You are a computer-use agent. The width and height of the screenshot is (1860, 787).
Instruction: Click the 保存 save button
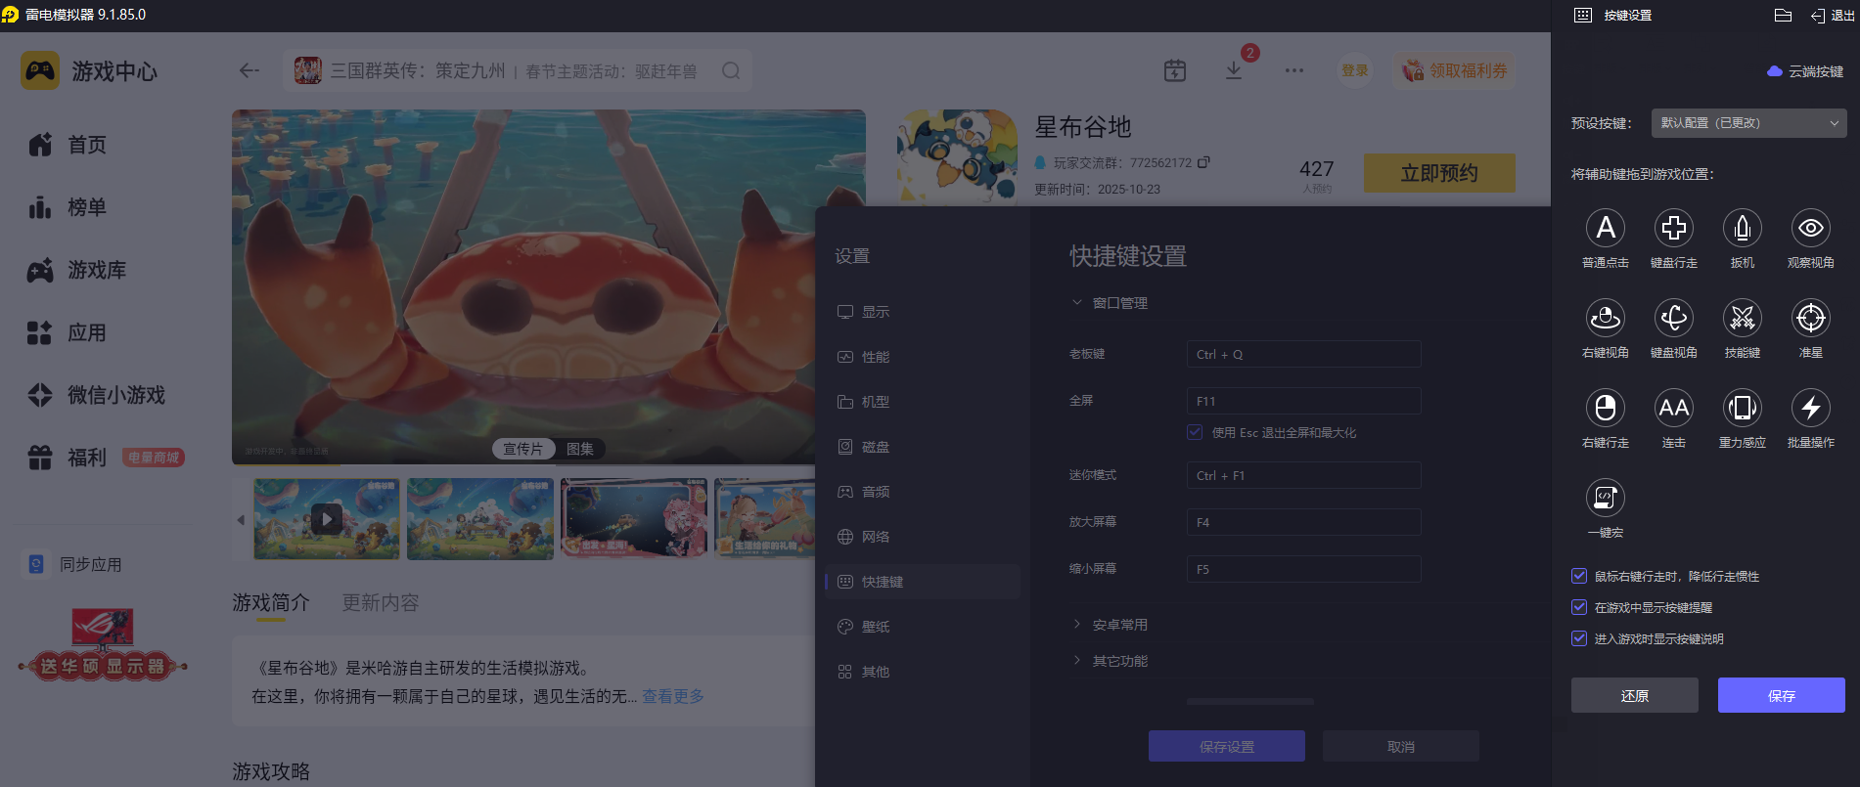(x=1781, y=695)
